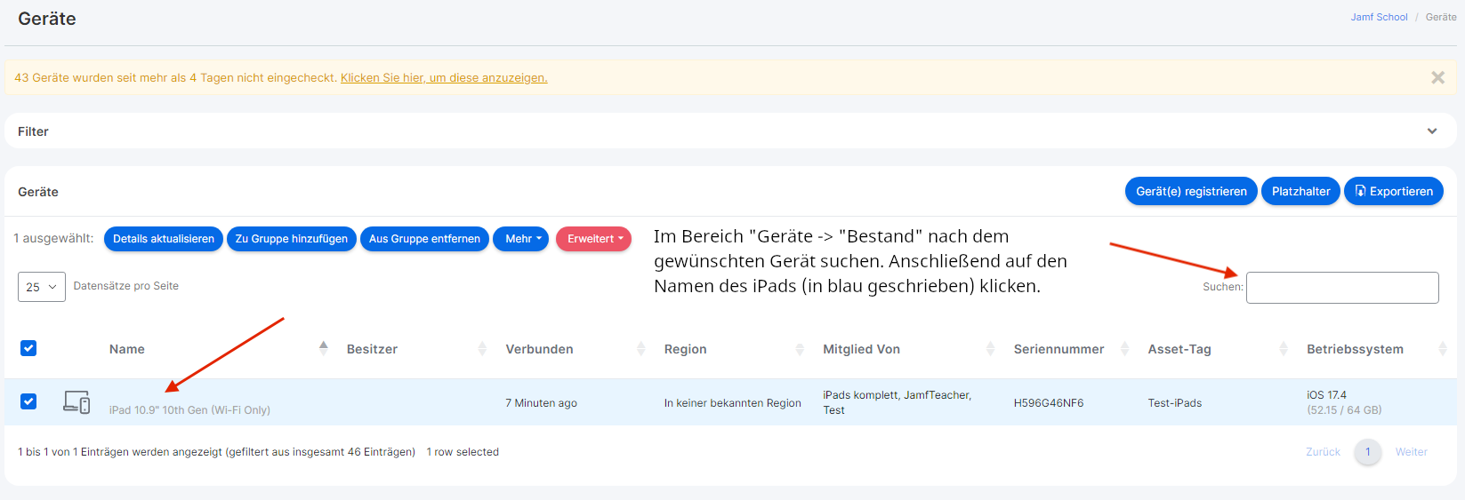Sort by Mitglied Von column arrows
This screenshot has width=1465, height=500.
[x=990, y=349]
